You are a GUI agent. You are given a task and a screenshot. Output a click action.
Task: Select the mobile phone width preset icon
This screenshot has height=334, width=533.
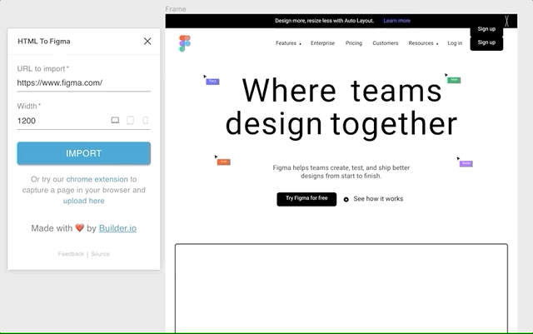tap(146, 121)
